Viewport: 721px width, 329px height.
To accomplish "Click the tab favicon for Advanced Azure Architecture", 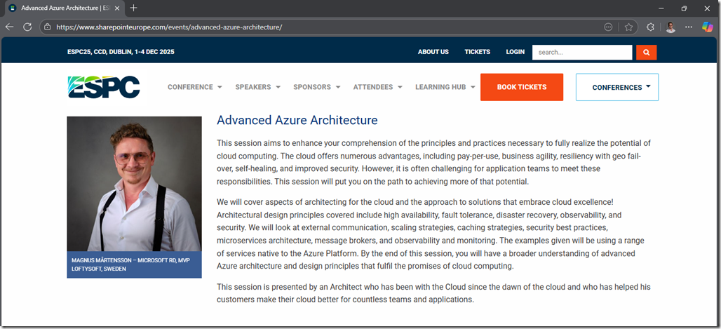I will point(13,8).
